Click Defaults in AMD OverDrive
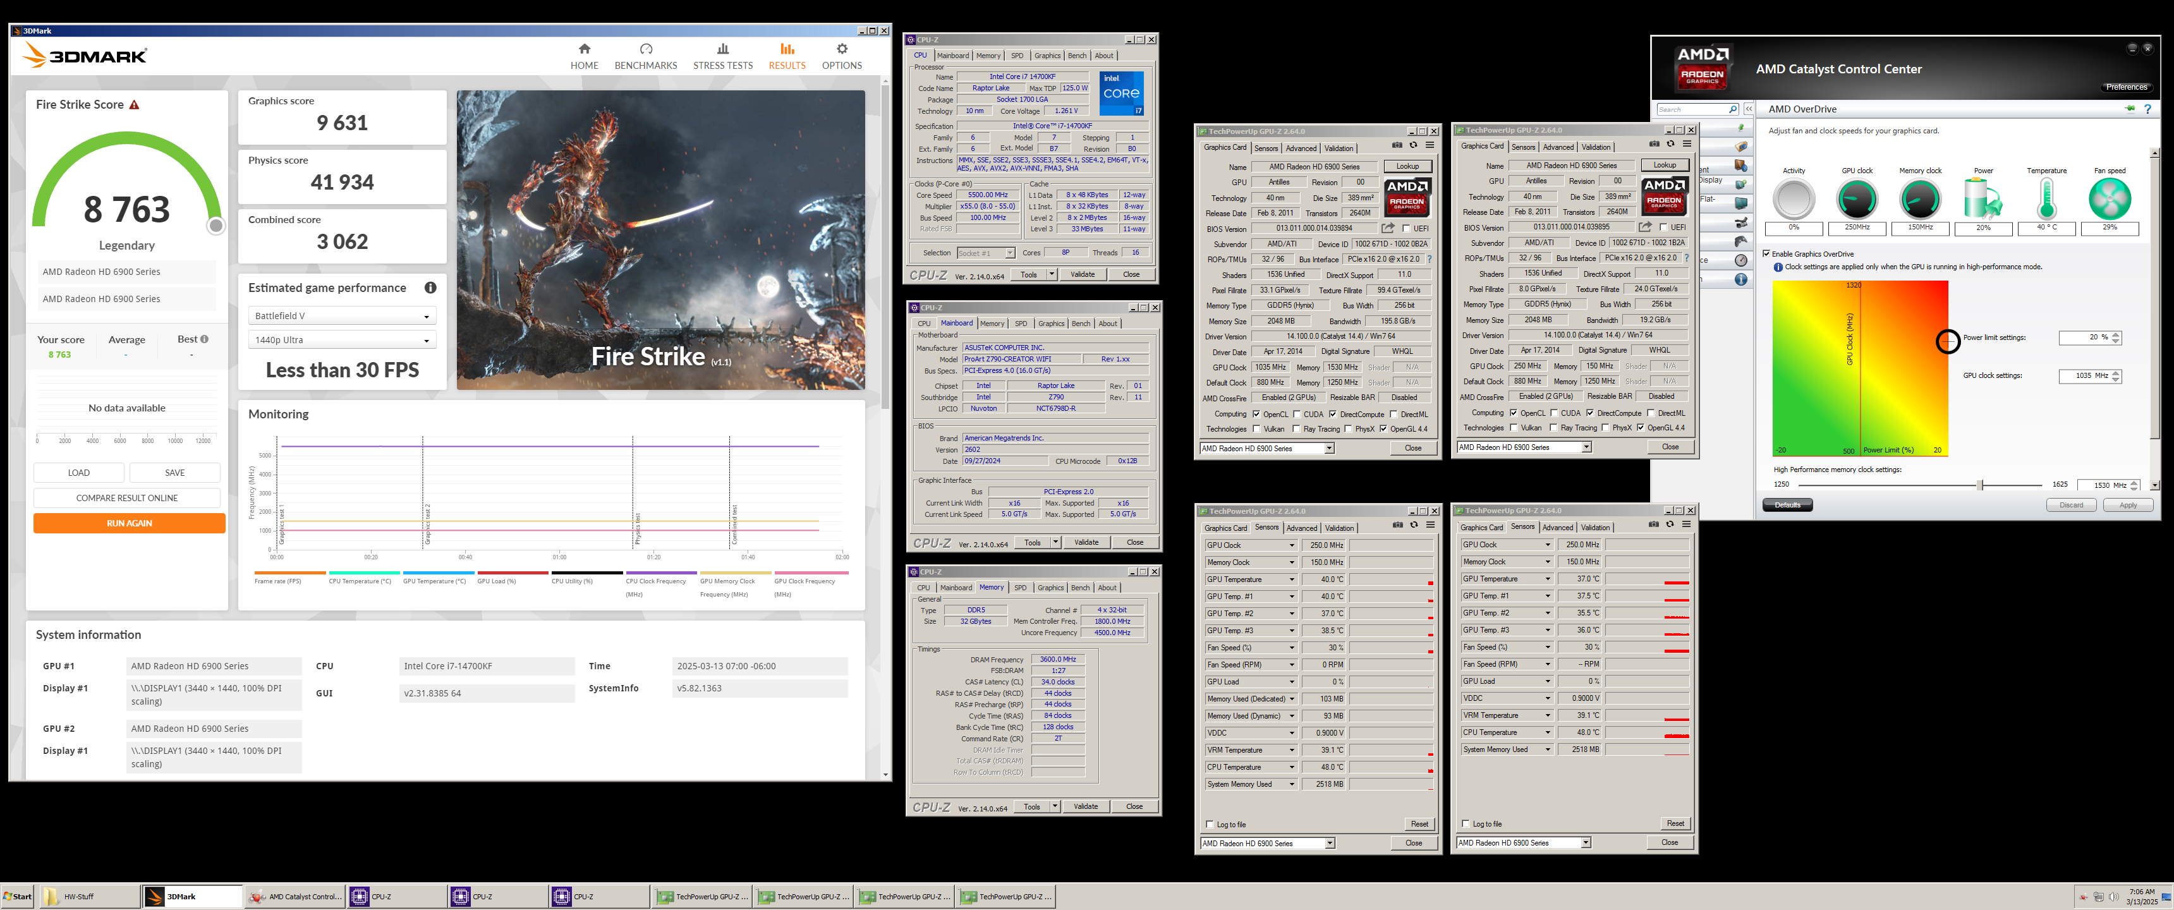Screen dimensions: 2174x910 pos(1787,505)
